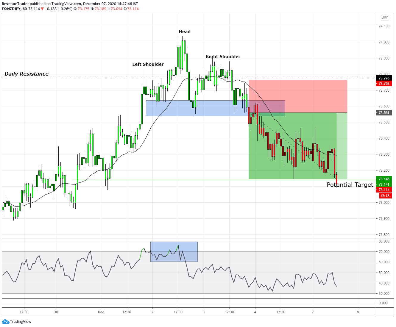396x327 pixels.
Task: Click the JPY currency label box
Action: [385, 18]
